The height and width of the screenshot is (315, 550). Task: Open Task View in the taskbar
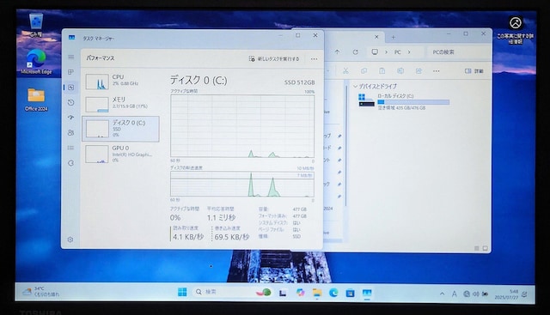283,293
